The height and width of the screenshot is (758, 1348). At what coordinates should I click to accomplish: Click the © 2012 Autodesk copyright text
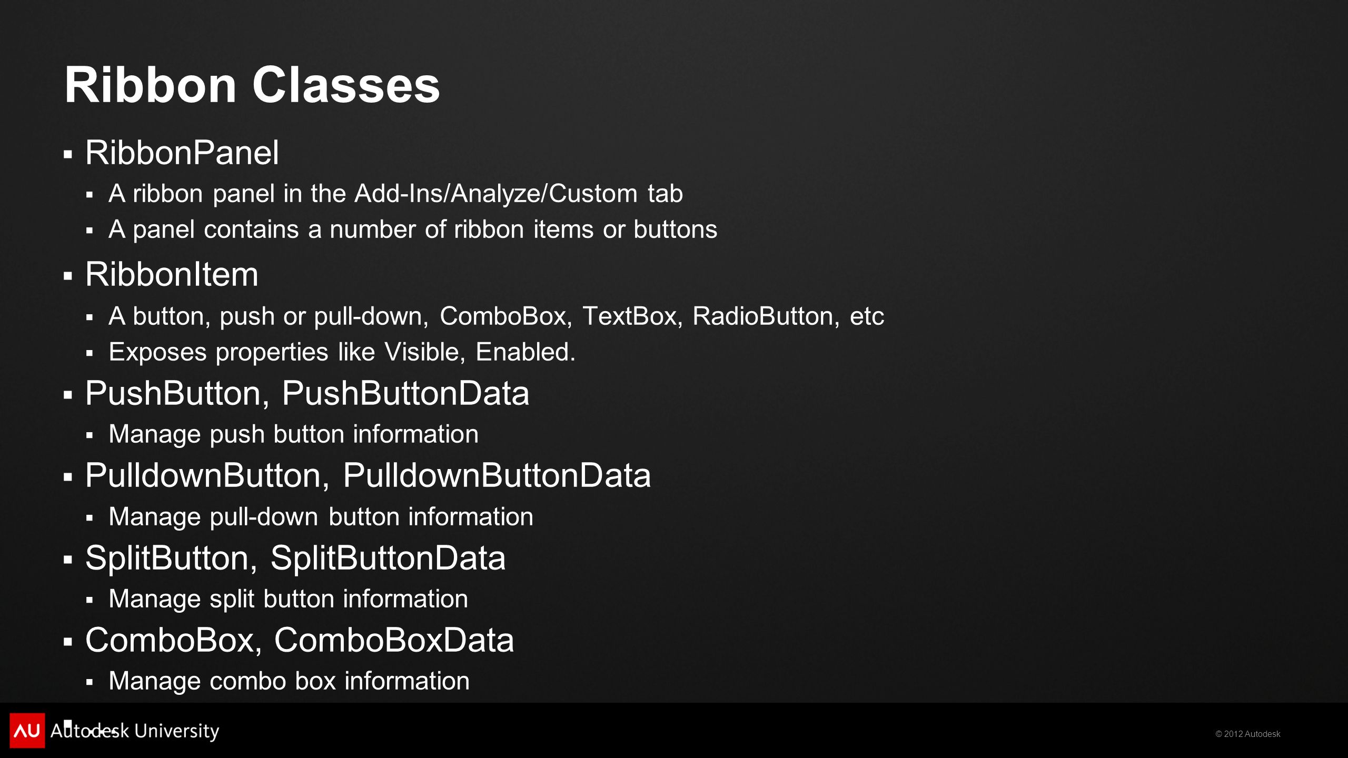pyautogui.click(x=1247, y=734)
